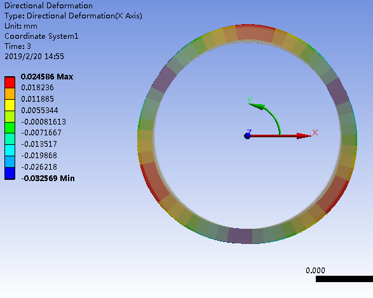Click the red X axis arrow
The image size is (373, 298).
tap(280, 136)
